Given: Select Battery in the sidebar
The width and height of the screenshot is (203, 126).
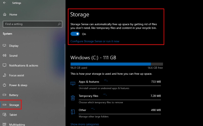Looking at the screenshot, I should [x=14, y=95].
